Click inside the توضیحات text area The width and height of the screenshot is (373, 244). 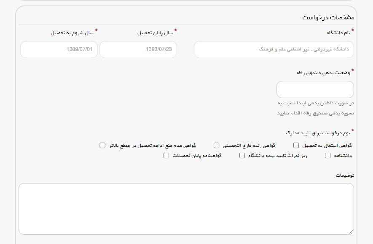pos(186,209)
